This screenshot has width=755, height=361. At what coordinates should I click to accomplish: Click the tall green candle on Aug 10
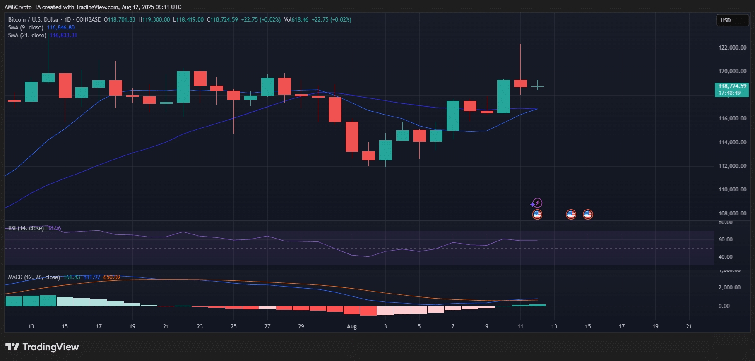click(503, 96)
